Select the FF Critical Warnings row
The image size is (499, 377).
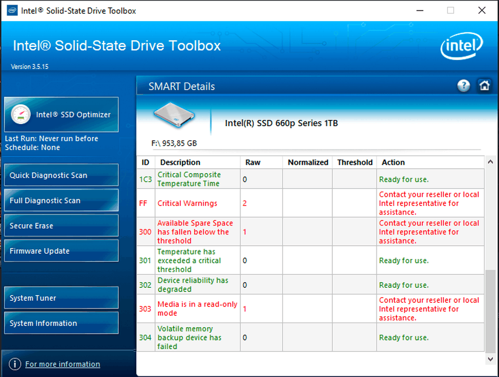click(311, 203)
